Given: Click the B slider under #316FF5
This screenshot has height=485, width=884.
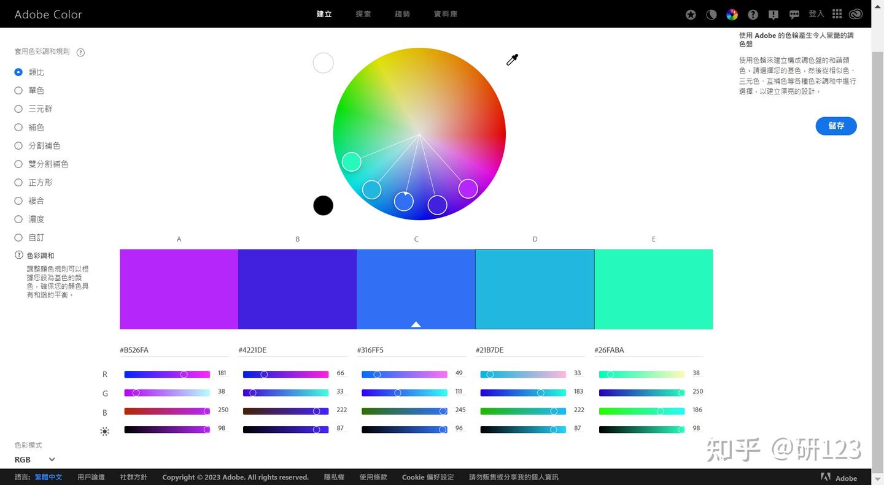Looking at the screenshot, I should [x=404, y=411].
